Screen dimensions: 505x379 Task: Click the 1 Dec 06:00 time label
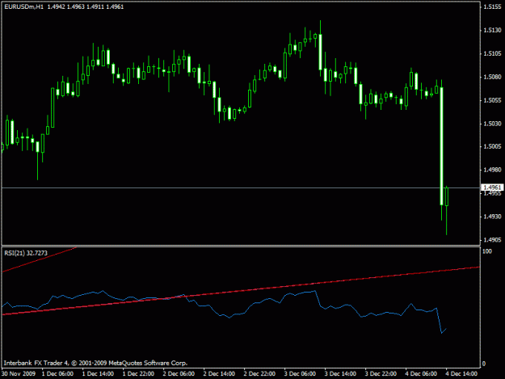click(57, 374)
